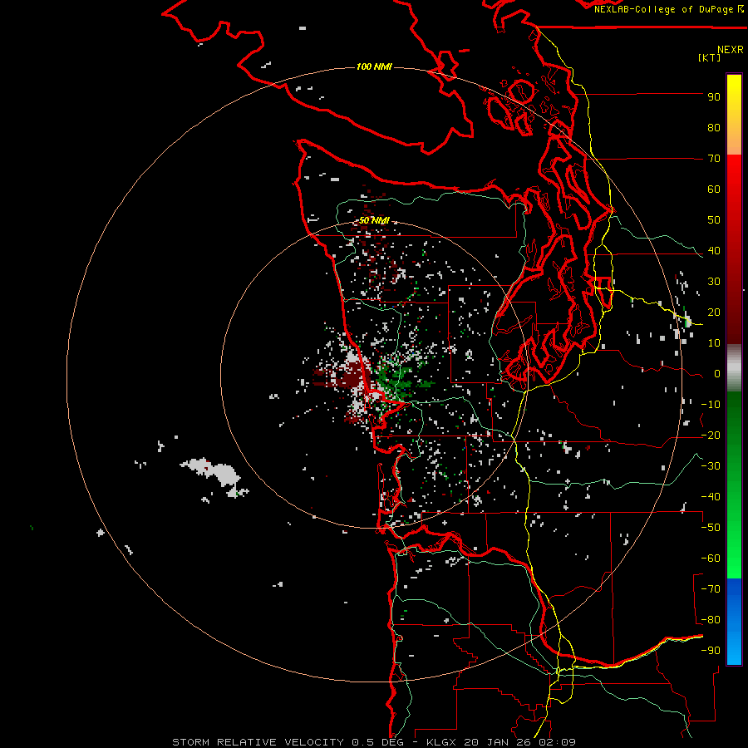Click the positive 80 scale value
The image size is (748, 748).
pos(714,128)
